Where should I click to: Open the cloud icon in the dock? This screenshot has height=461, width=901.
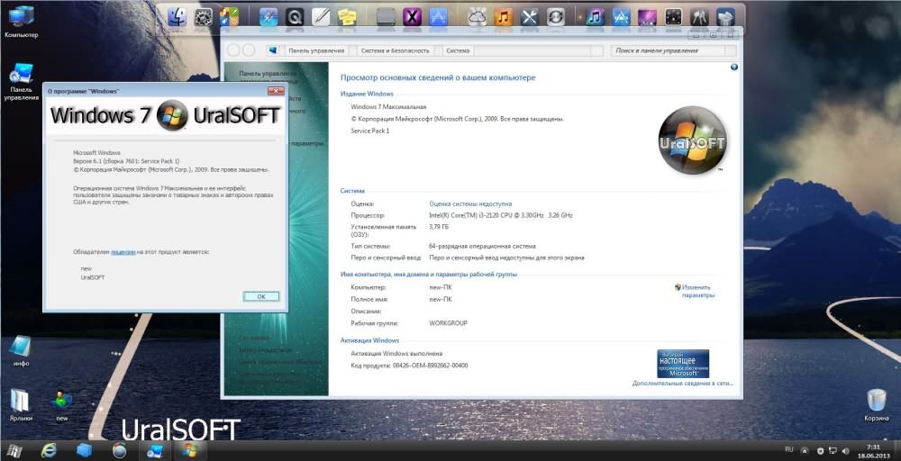[478, 16]
